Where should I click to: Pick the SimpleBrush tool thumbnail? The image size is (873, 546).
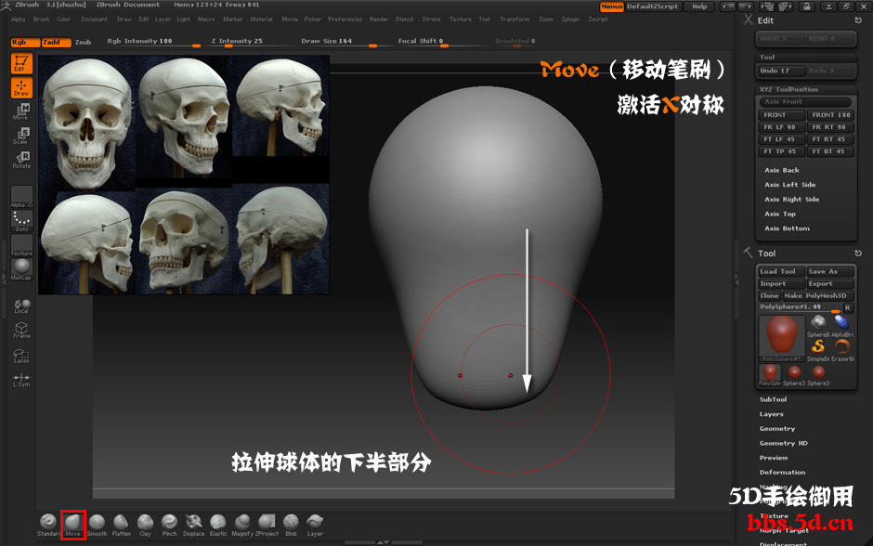coord(818,351)
